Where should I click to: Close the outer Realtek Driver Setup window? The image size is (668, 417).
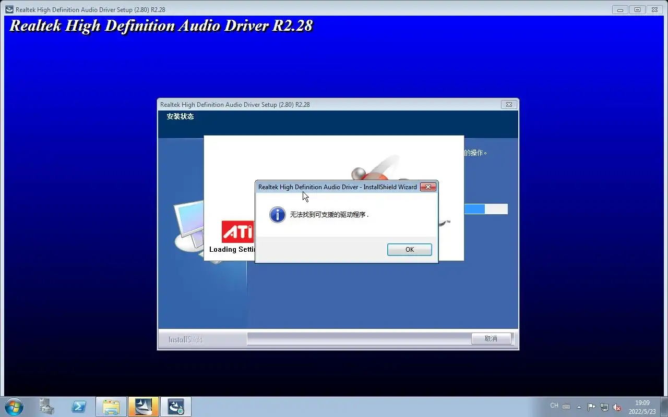click(654, 9)
